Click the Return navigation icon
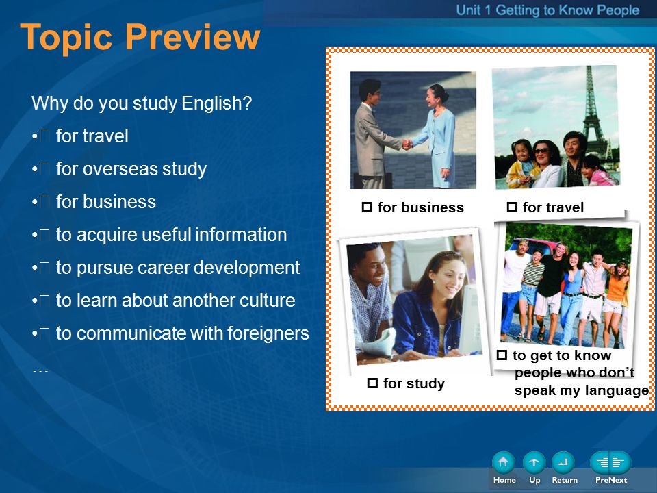 click(563, 463)
